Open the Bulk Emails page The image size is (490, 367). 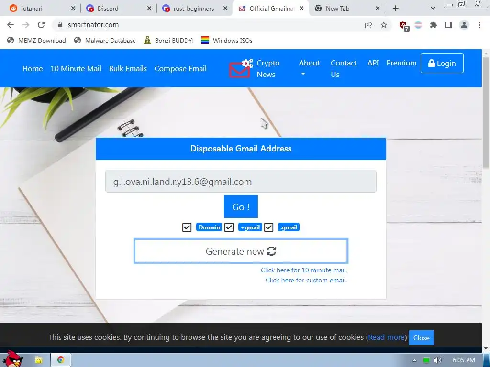point(128,69)
